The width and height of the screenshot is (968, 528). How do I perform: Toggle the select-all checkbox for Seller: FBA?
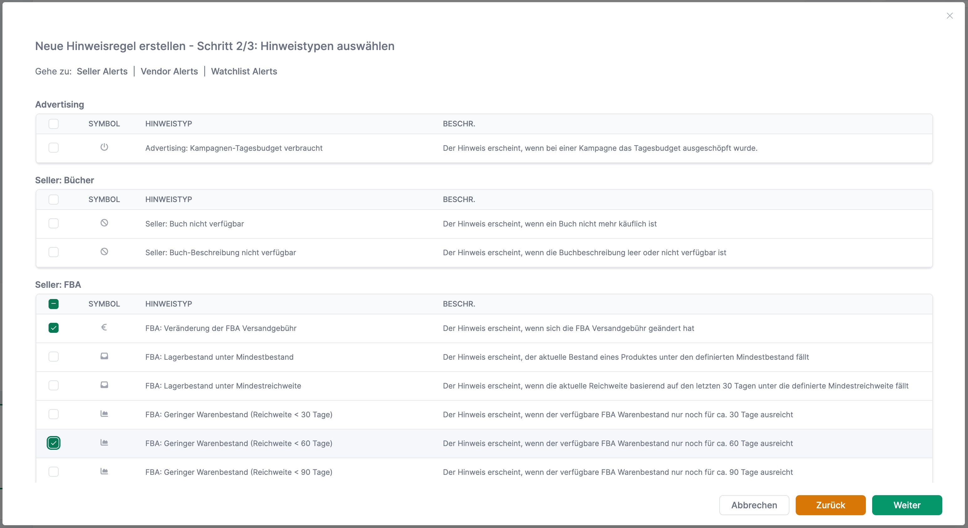pos(54,304)
